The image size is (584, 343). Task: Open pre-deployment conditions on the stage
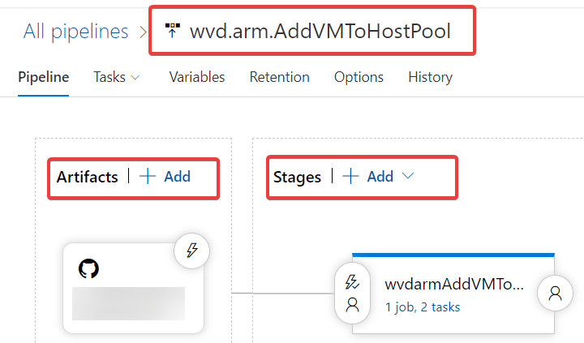click(352, 293)
